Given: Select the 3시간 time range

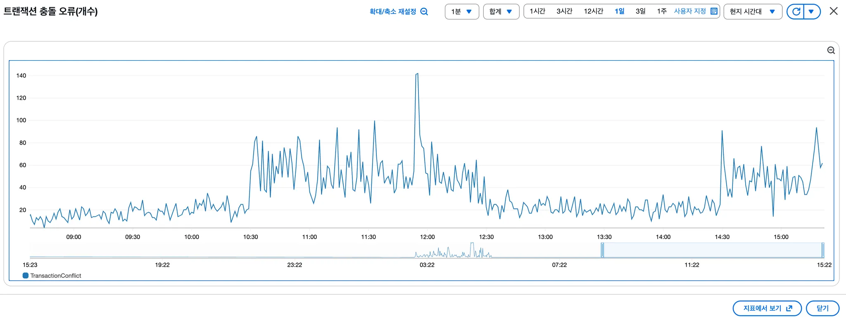Looking at the screenshot, I should tap(564, 11).
